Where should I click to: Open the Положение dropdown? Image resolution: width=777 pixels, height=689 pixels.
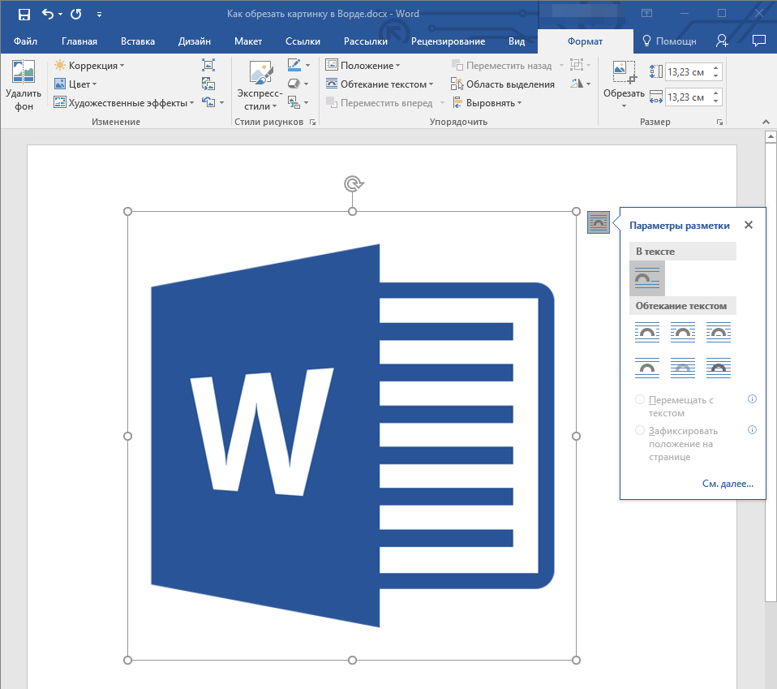pyautogui.click(x=363, y=66)
